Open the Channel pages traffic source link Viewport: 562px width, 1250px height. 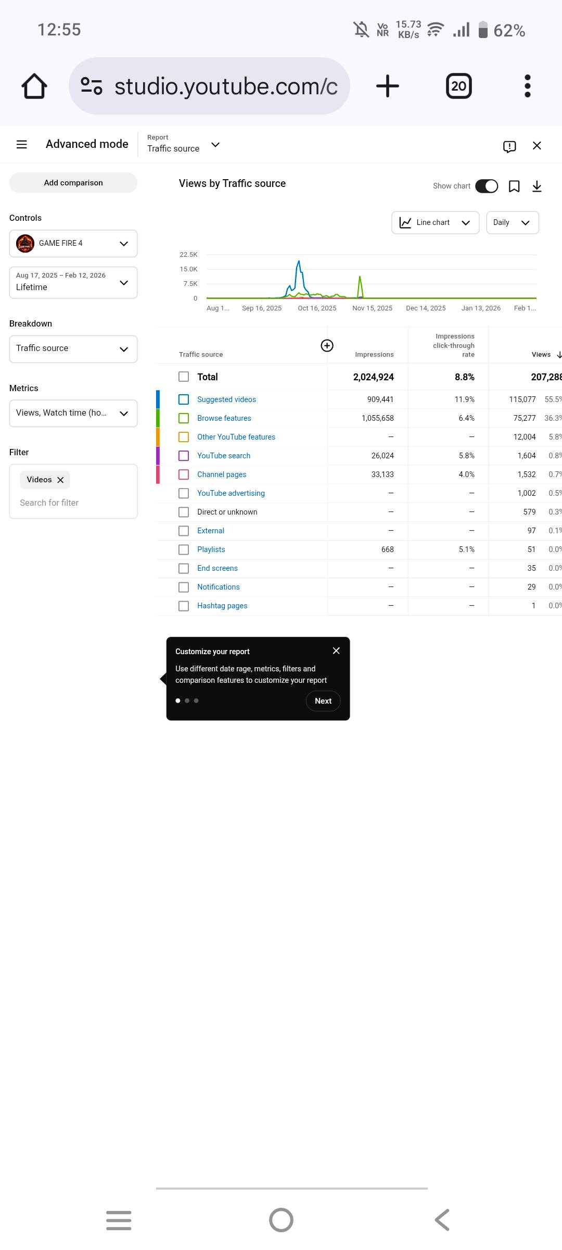[x=222, y=474]
